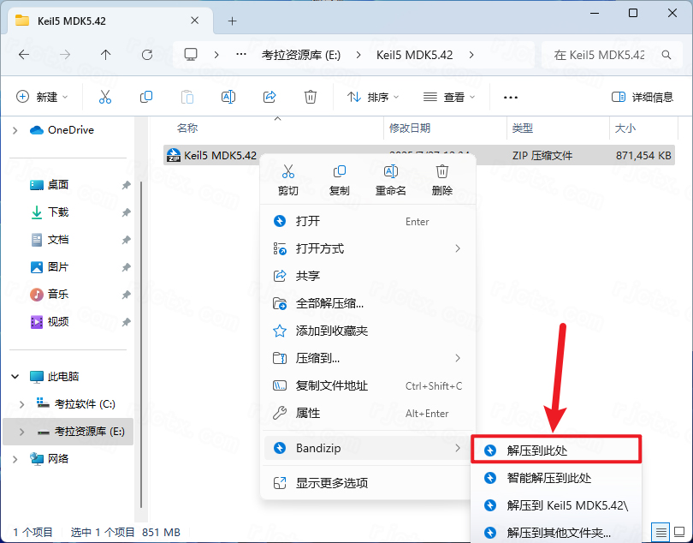
Task: Click the Delete (trash) icon in the toolbar
Action: [312, 96]
